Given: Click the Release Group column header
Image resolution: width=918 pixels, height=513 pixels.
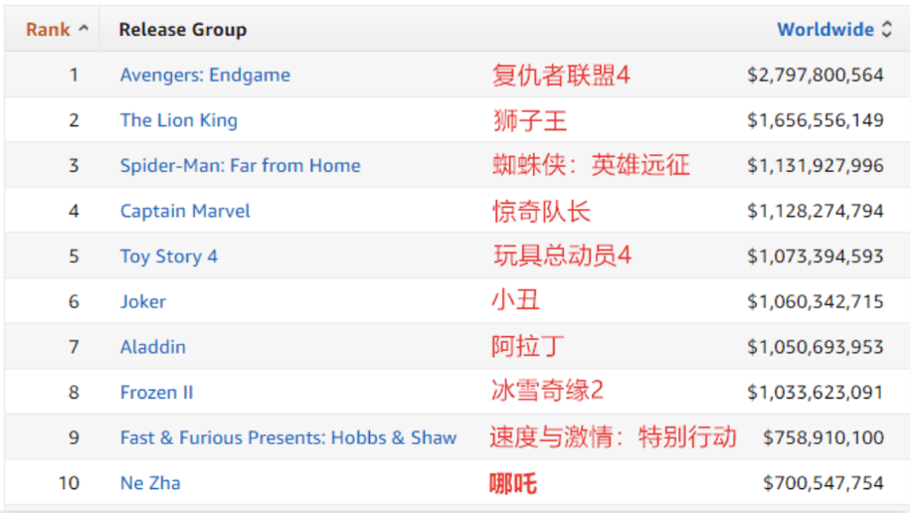Looking at the screenshot, I should (182, 30).
